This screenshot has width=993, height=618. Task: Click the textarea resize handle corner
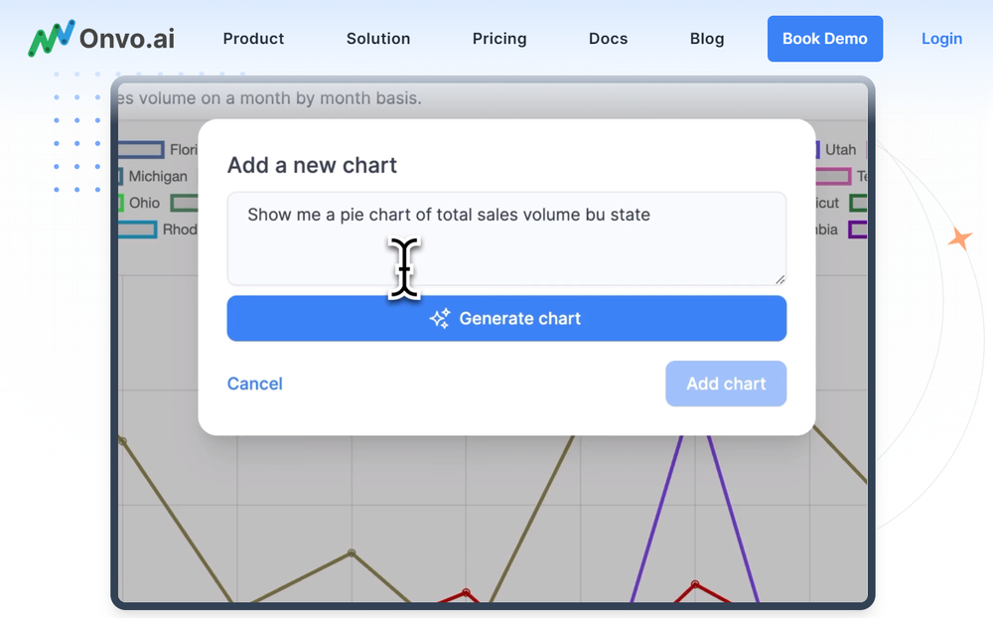[x=780, y=279]
